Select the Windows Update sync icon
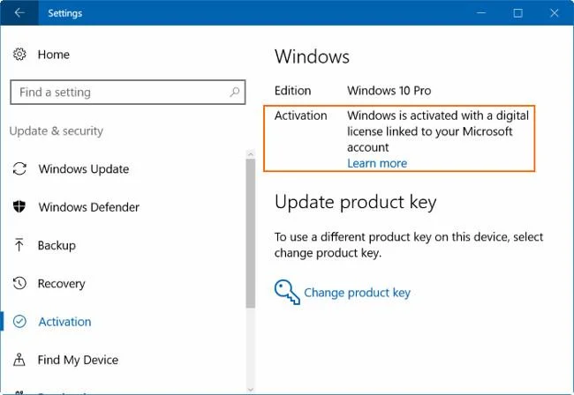Viewport: 574px width, 395px height. pyautogui.click(x=19, y=168)
